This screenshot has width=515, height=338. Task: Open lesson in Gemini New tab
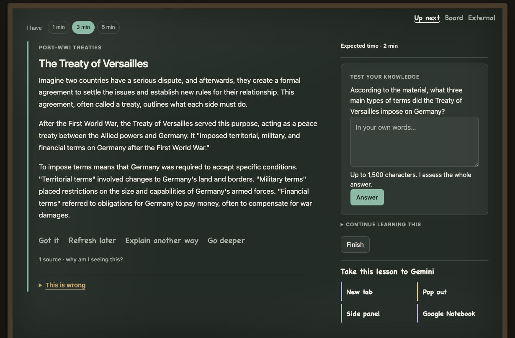(x=359, y=292)
